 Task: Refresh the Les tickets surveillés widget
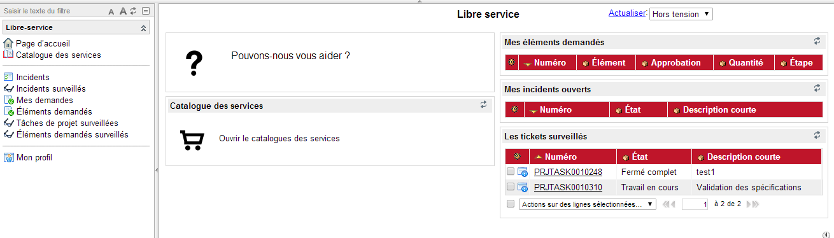point(817,136)
